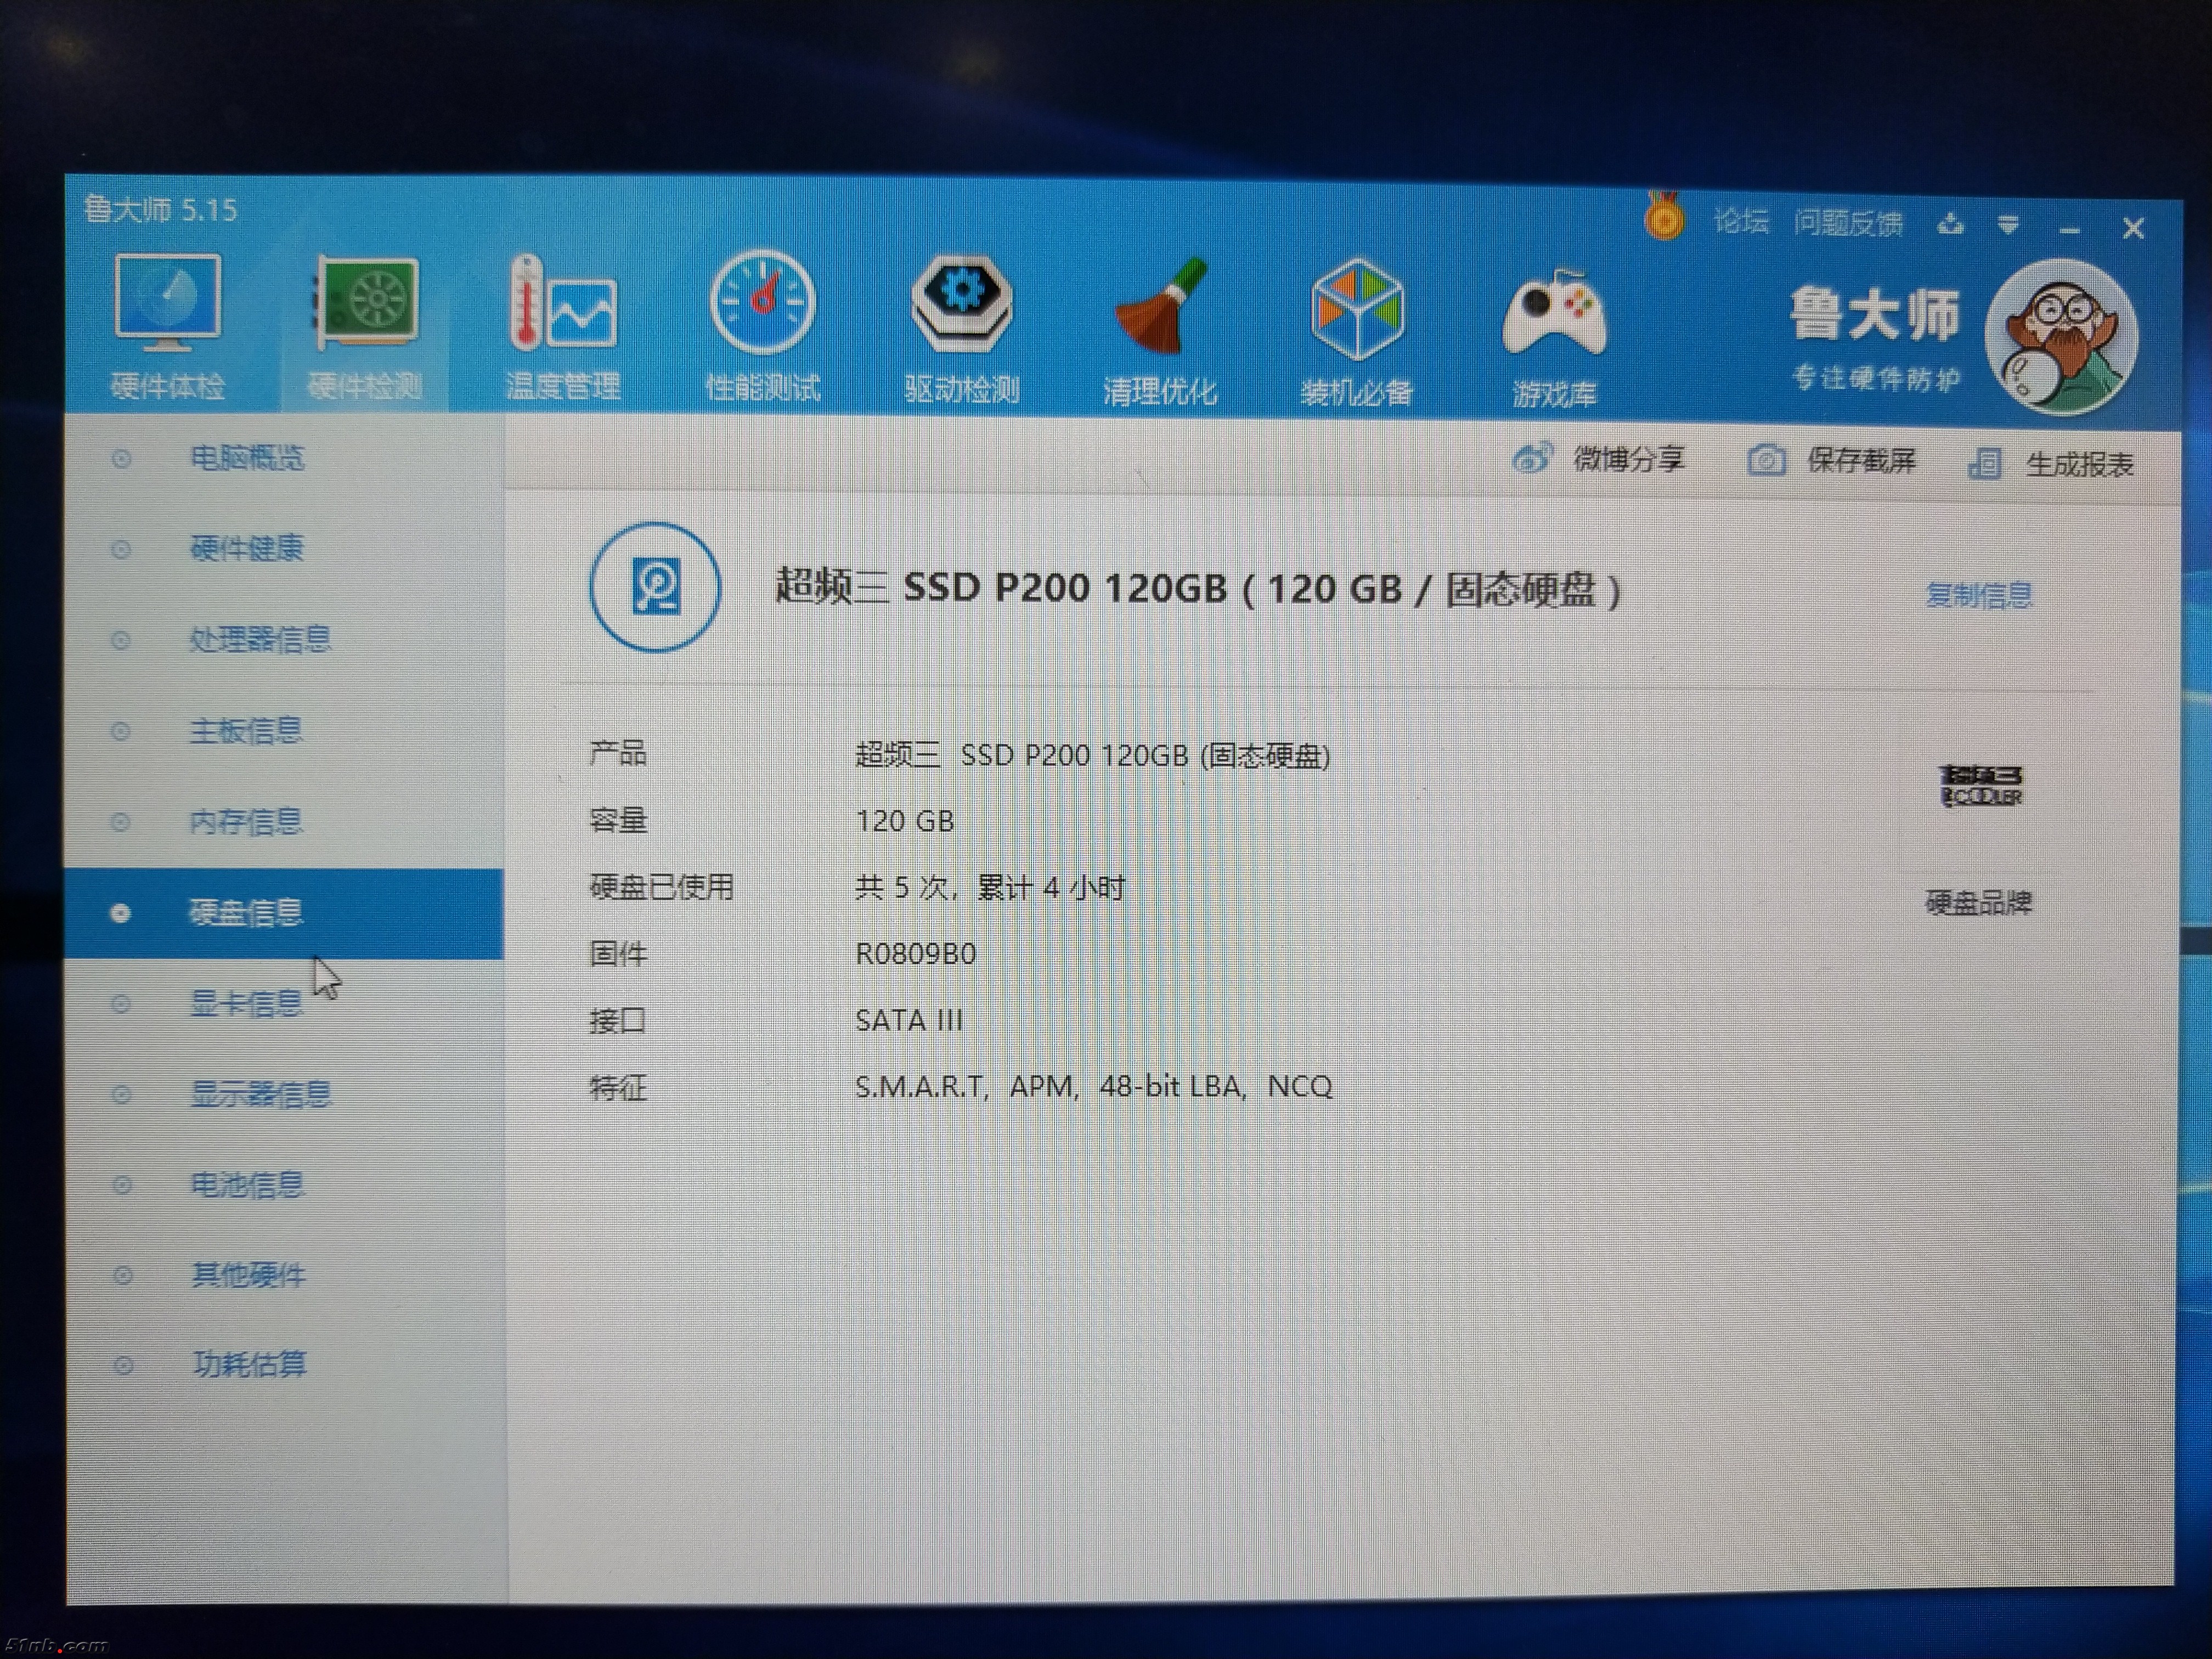The width and height of the screenshot is (2212, 1659).
Task: Open 清理优化 cleanup broom icon
Action: (x=1160, y=330)
